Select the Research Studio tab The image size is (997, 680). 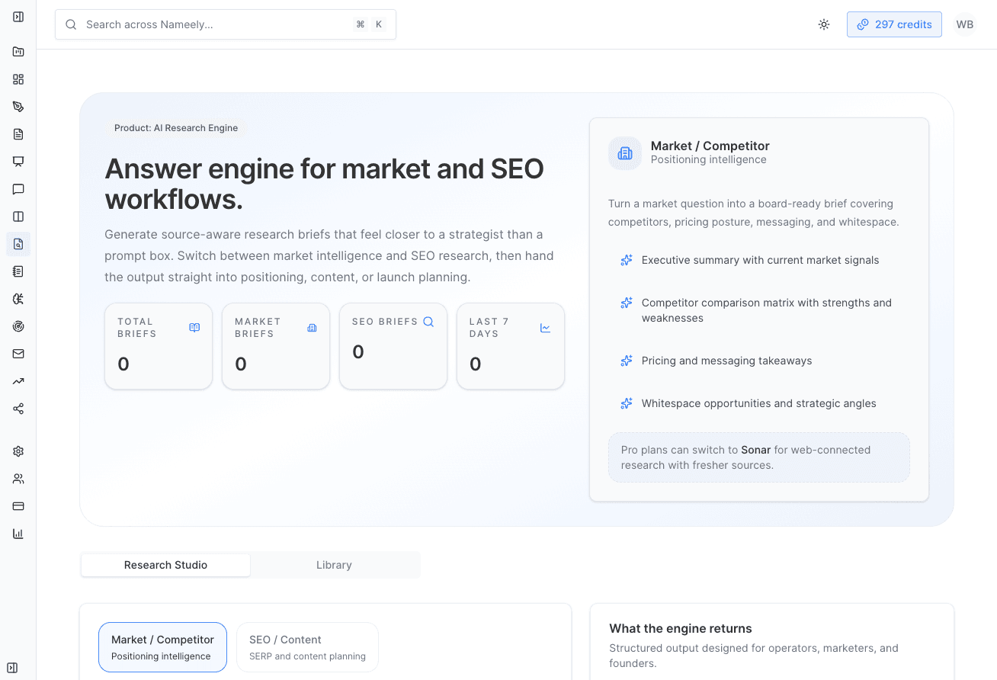(165, 565)
